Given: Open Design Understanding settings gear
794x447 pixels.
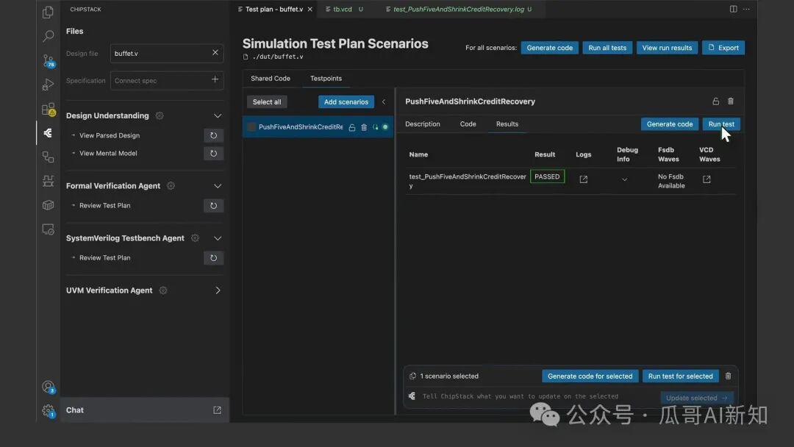Looking at the screenshot, I should tap(160, 115).
